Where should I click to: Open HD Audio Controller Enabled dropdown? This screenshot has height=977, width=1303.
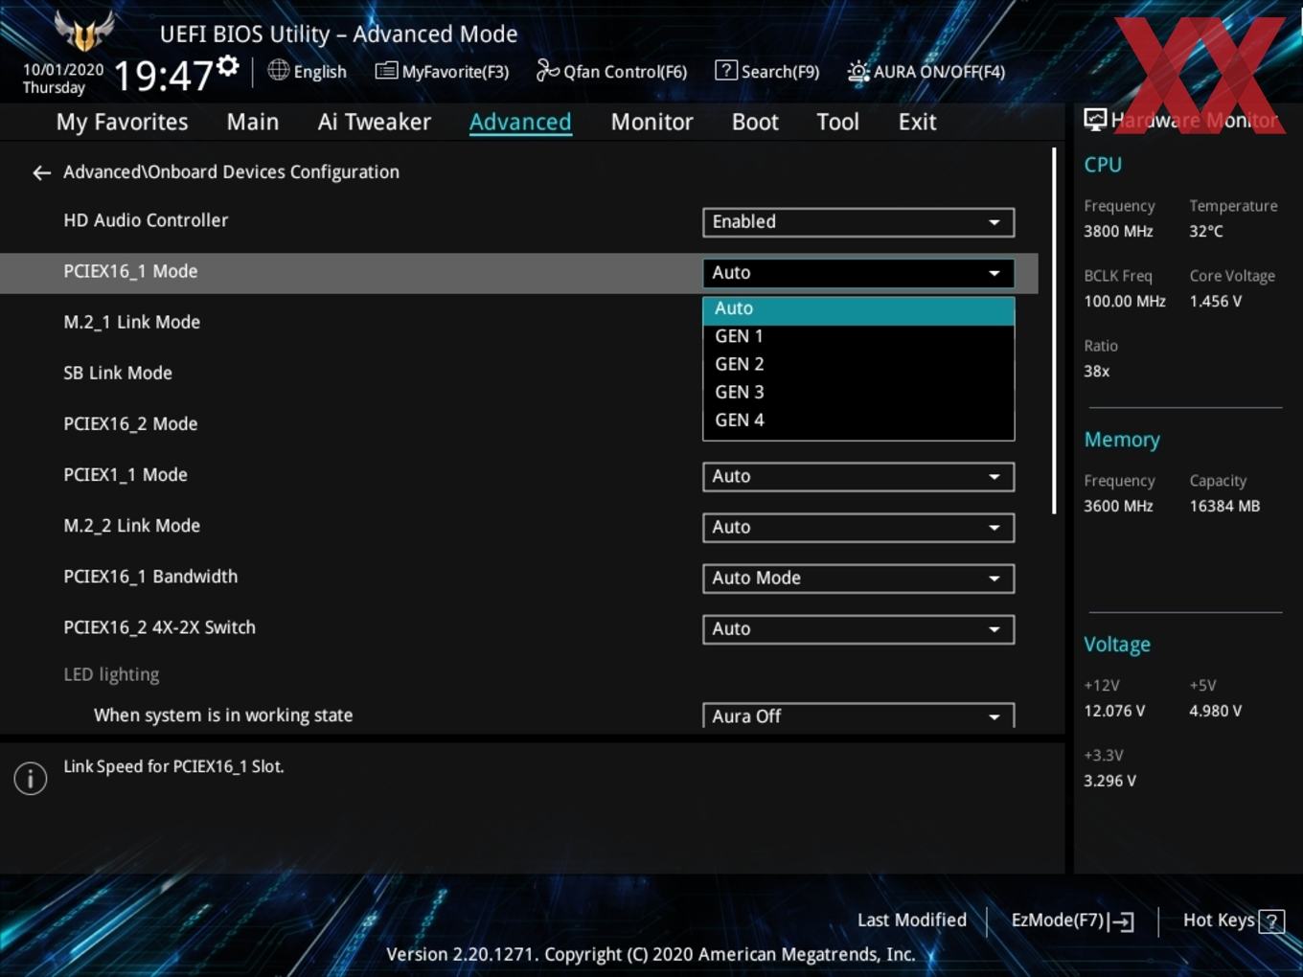pos(858,222)
